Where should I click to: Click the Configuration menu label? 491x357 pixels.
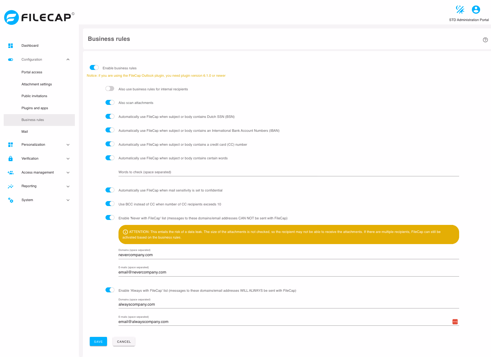tap(32, 60)
